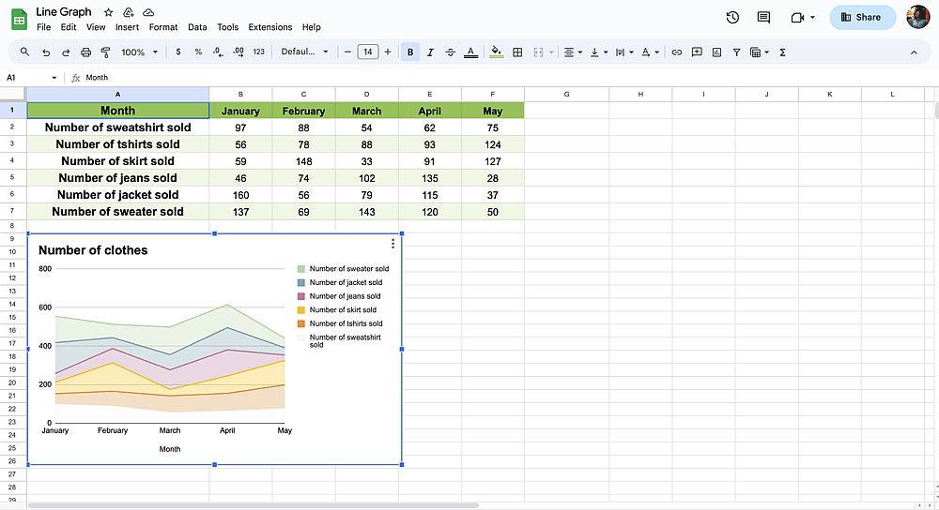Open the comments panel icon
Image resolution: width=939 pixels, height=510 pixels.
(763, 17)
